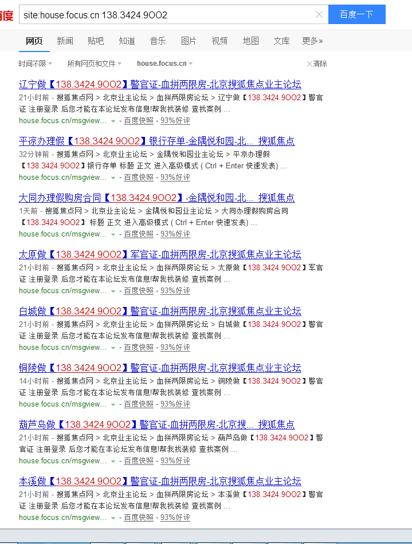
Task: Click 93%好评 under the 本溪做 result
Action: [x=175, y=517]
